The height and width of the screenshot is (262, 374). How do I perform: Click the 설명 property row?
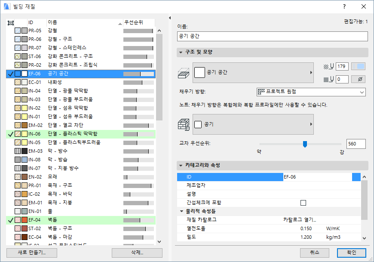(x=269, y=194)
